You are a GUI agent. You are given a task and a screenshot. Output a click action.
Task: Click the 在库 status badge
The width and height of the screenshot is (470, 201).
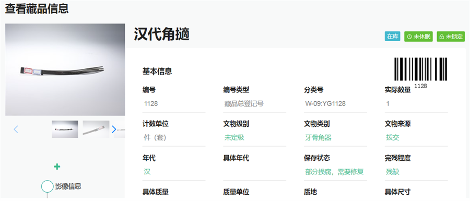click(x=392, y=37)
